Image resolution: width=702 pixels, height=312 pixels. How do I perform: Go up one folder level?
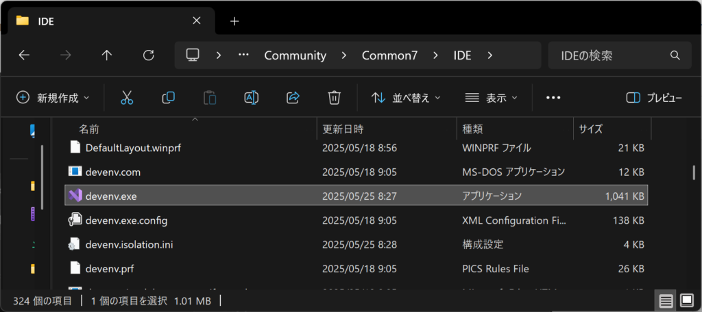(106, 55)
